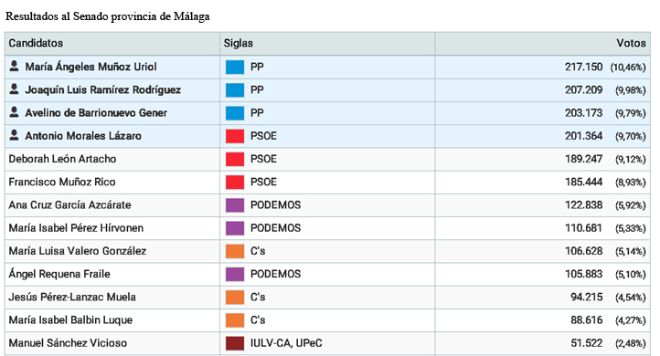660x356 pixels.
Task: Click candidate name Jesús Pérez-Lanzac Muela
Action: coord(72,298)
